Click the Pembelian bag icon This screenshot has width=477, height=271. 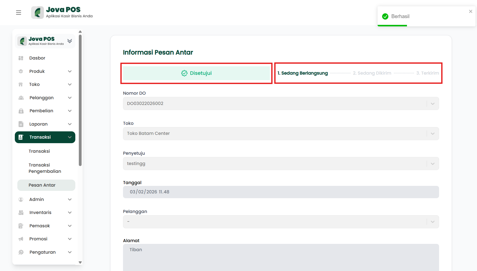click(21, 111)
